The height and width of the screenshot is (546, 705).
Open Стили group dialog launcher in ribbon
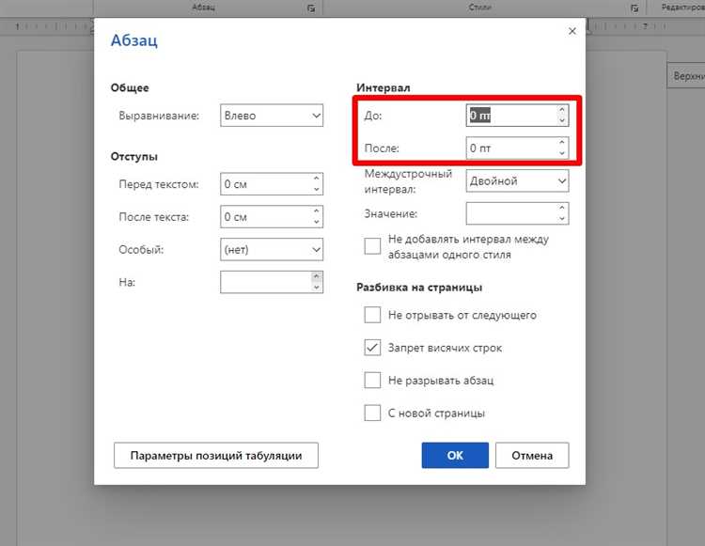tap(634, 8)
